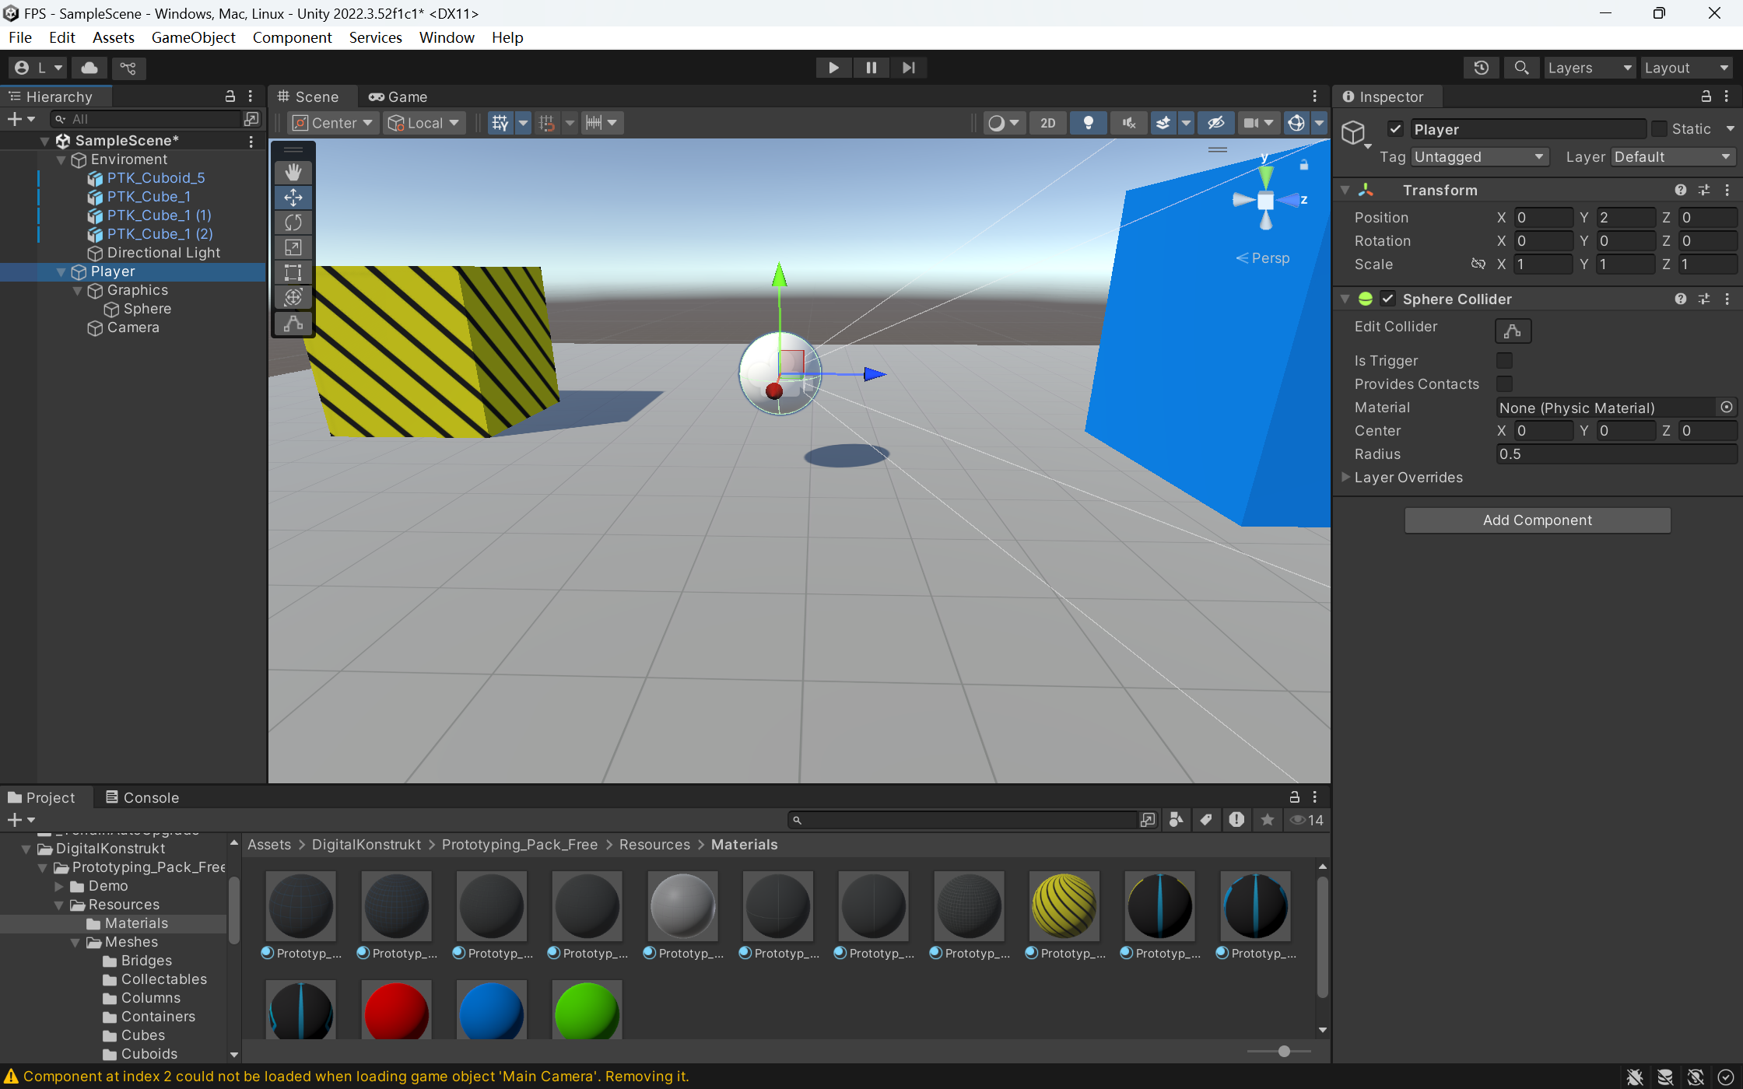
Task: Select the Scale tool in scene toolbar
Action: [293, 247]
